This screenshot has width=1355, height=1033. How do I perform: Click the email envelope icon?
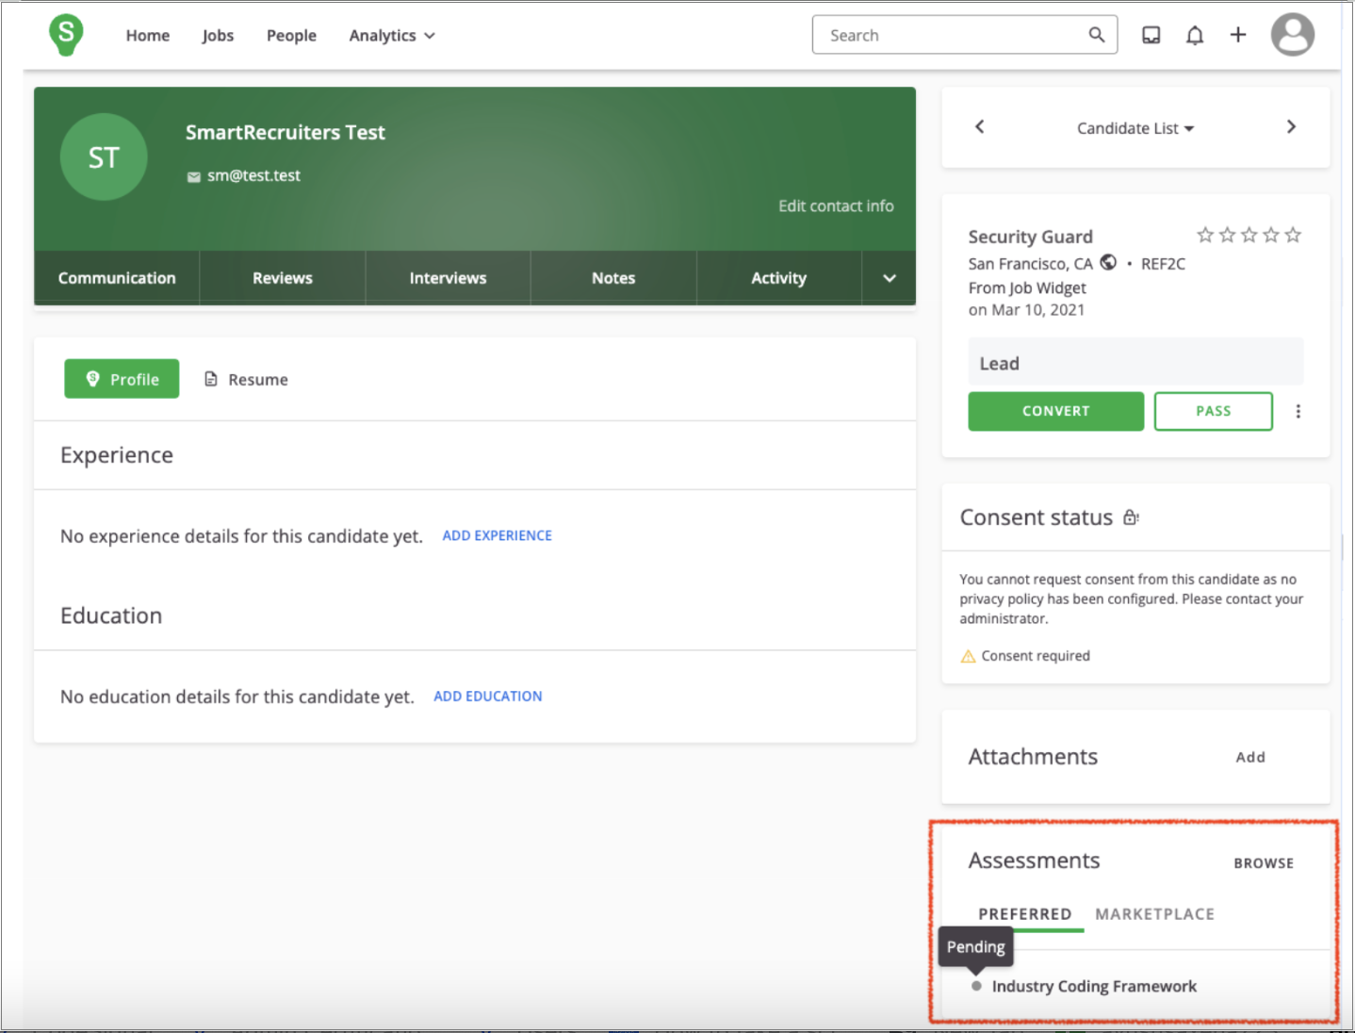click(x=193, y=176)
